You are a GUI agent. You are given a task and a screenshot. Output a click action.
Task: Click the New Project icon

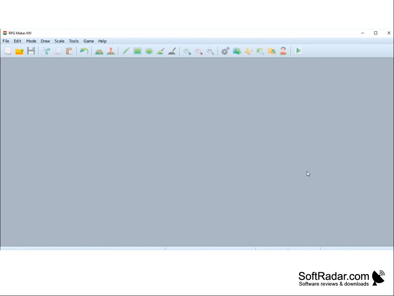8,51
